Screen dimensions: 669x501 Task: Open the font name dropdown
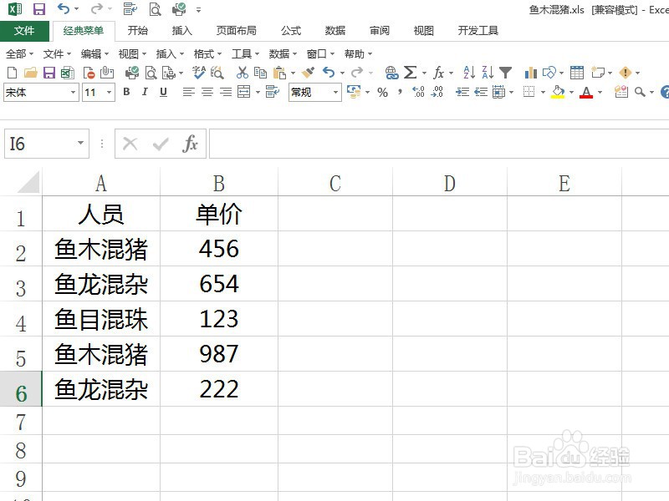point(71,92)
